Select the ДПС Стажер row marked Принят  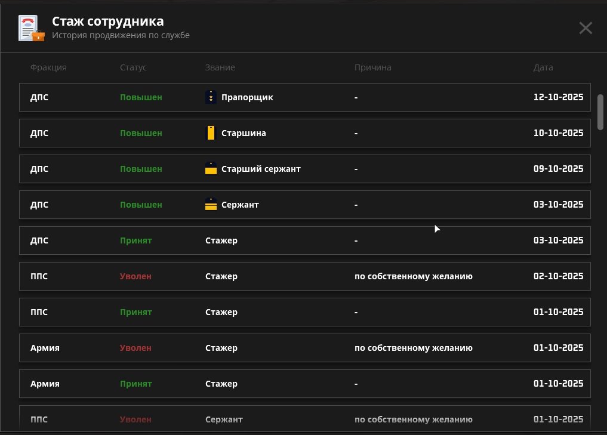[304, 240]
